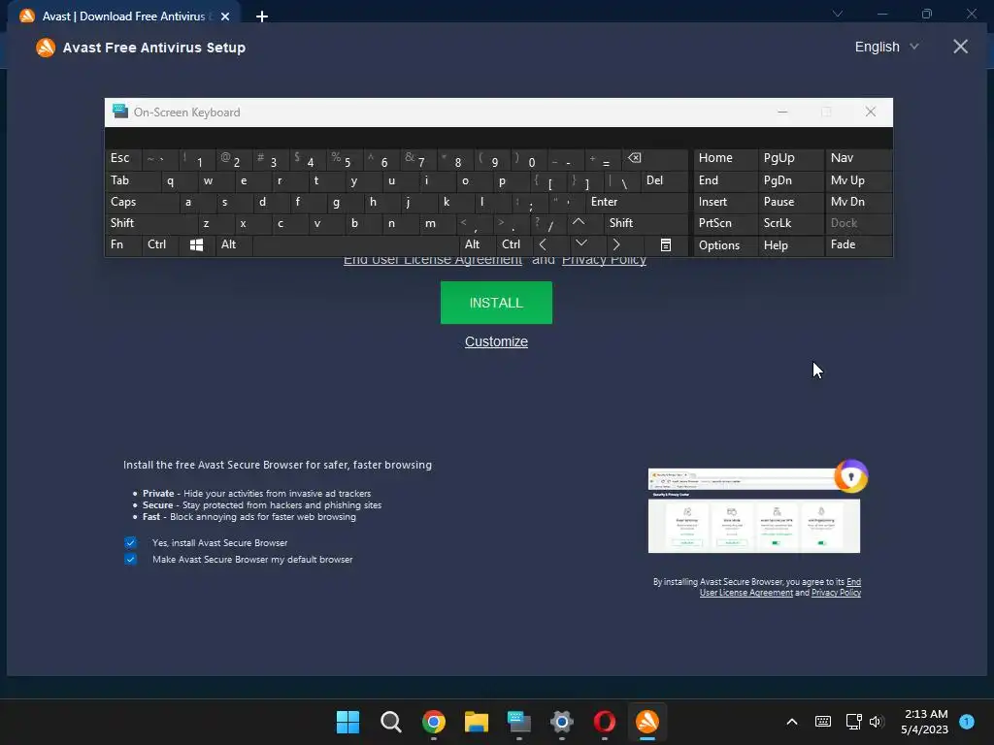Minimize the On-Screen Keyboard window
The image size is (994, 745).
[x=782, y=113]
